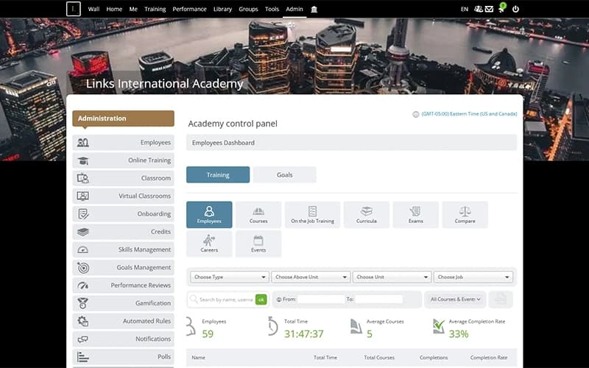Open the Employees dashboard tile
Screen dimensions: 589x368
209,214
